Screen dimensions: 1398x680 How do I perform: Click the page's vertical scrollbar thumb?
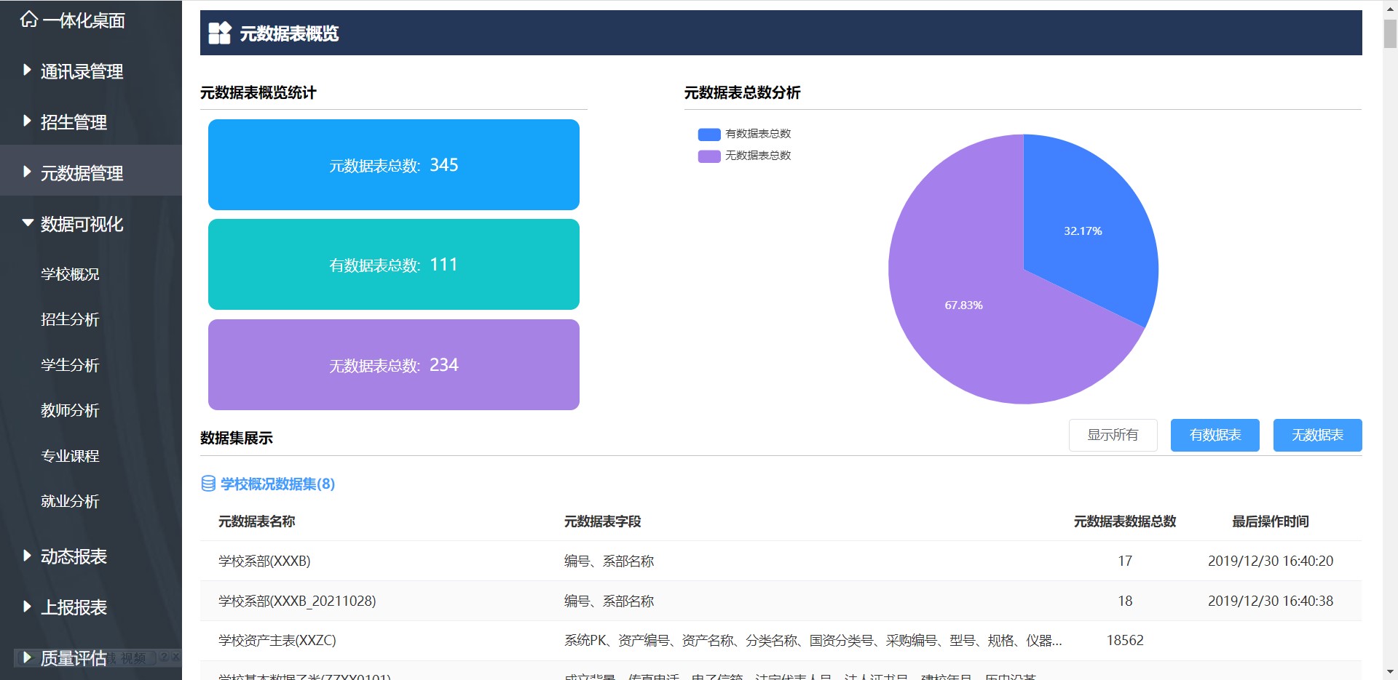point(1390,33)
